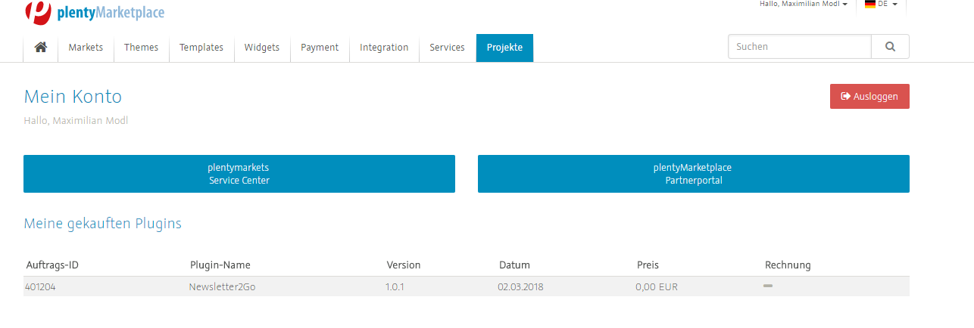Screen dimensions: 974x328
Task: Select the Payment tab
Action: point(320,47)
